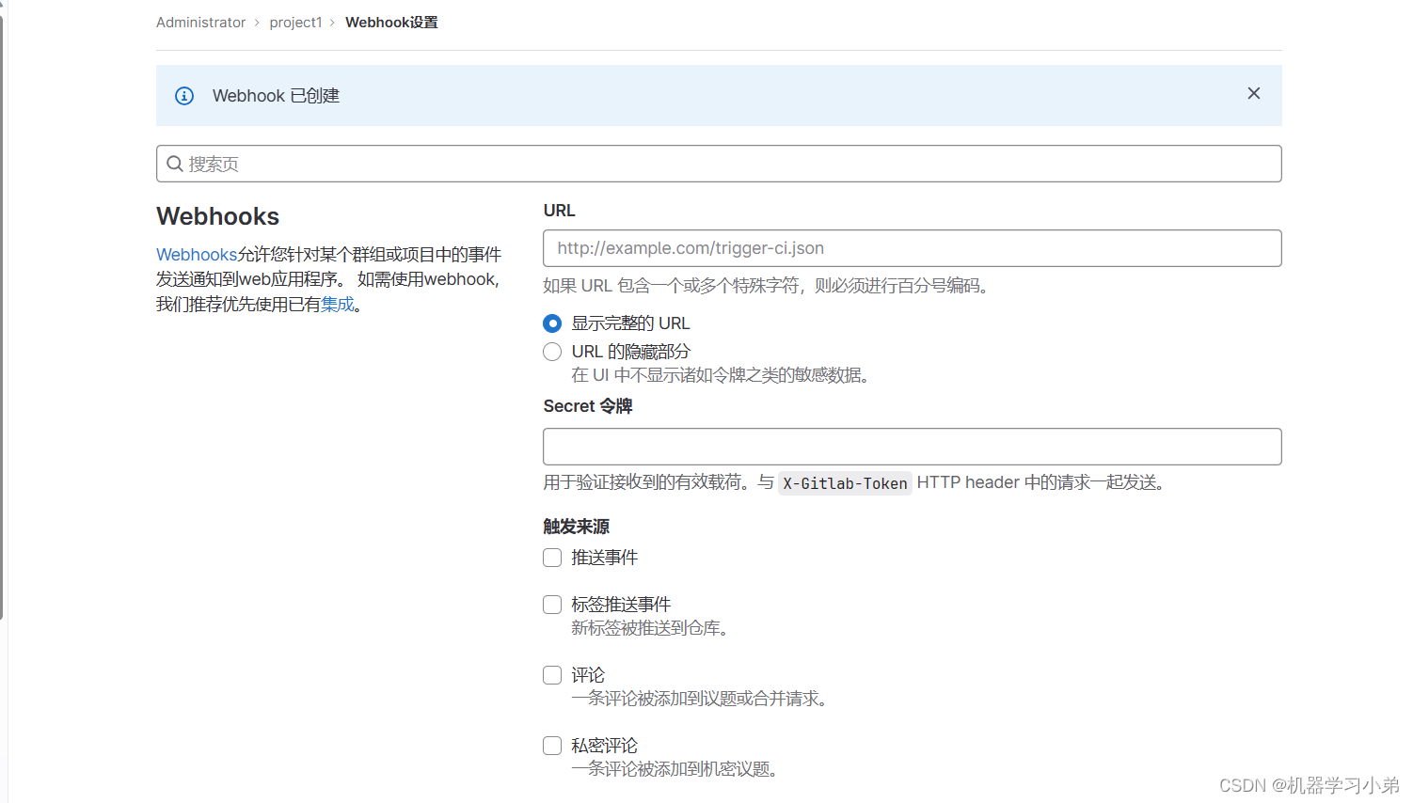The image size is (1413, 803).
Task: Focus the 搜索页 search field
Action: pyautogui.click(x=719, y=164)
